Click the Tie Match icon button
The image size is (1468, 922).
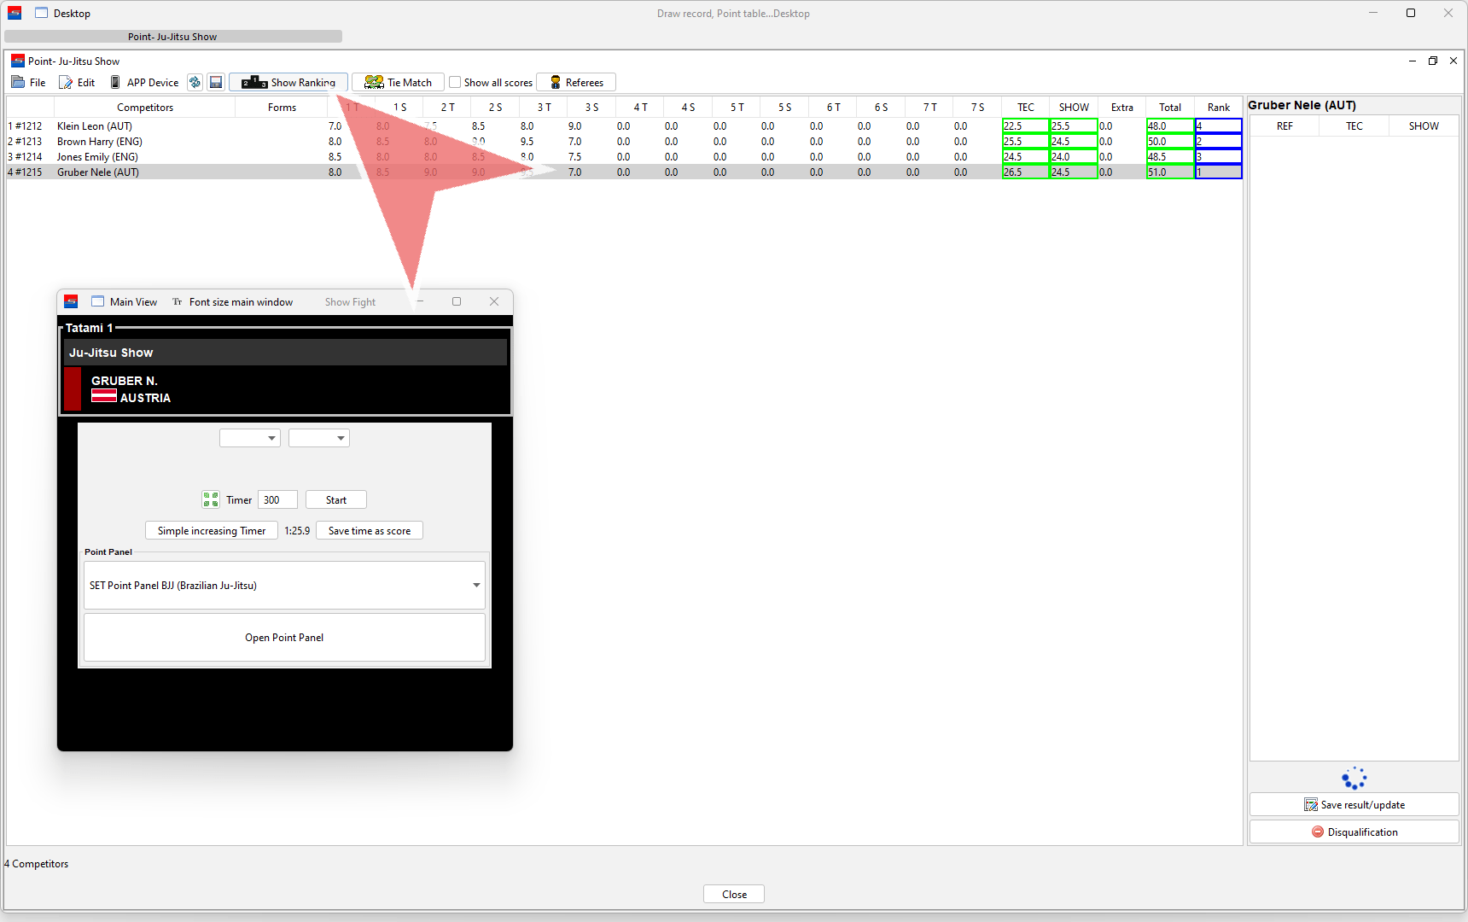pos(398,83)
